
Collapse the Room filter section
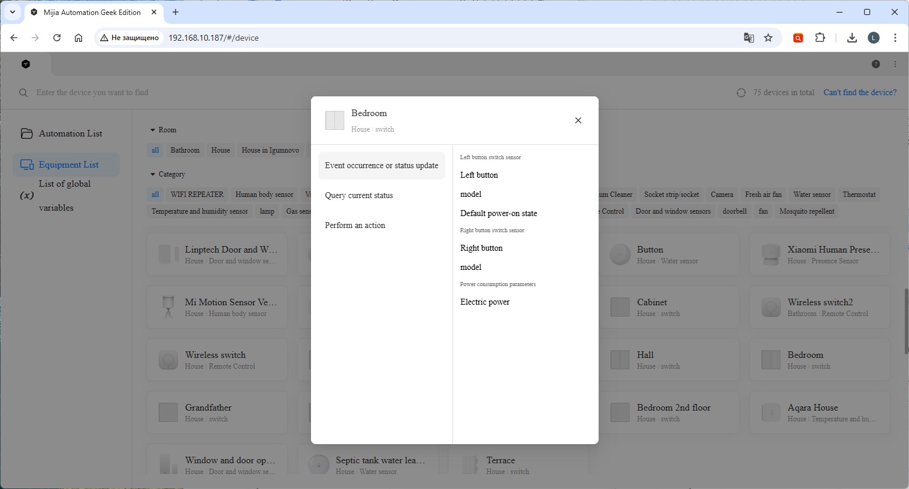163,130
